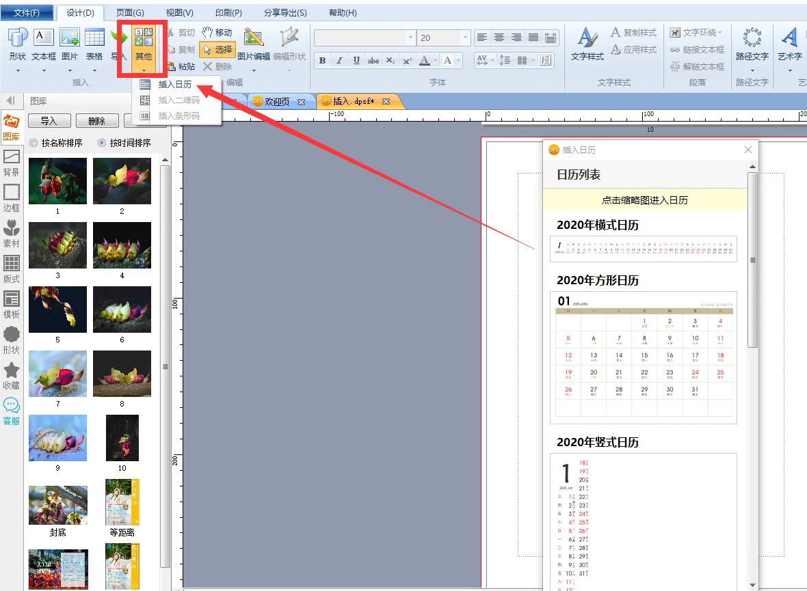Align text right
This screenshot has height=591, width=807.
click(516, 38)
